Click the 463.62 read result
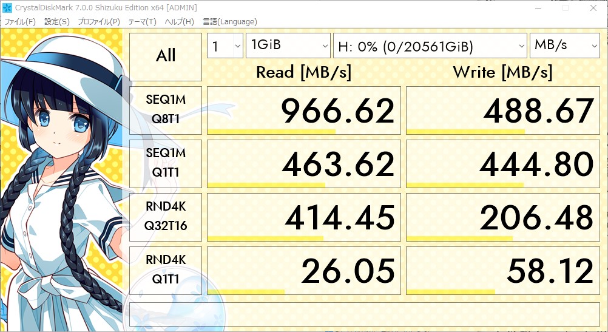The width and height of the screenshot is (608, 332). (303, 164)
